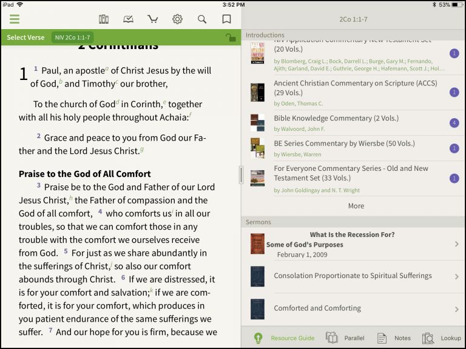Tap heading Praise to the God of All Comfort
466x349 pixels.
coord(85,174)
